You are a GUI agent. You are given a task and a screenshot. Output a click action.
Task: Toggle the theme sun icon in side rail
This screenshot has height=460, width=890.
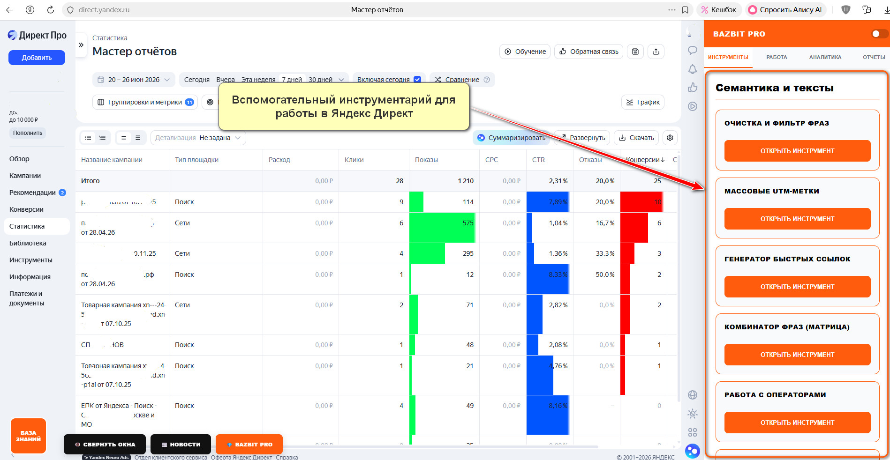pos(692,414)
